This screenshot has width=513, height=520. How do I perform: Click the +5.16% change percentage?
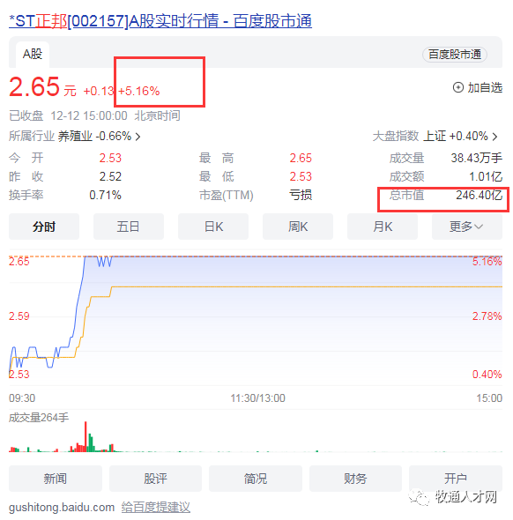[139, 91]
